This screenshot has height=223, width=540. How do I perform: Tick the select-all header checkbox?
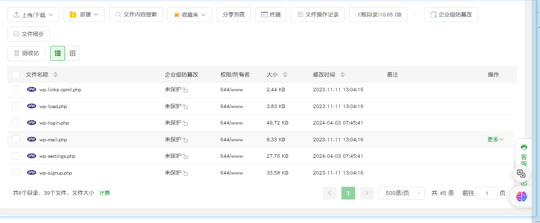coord(16,75)
